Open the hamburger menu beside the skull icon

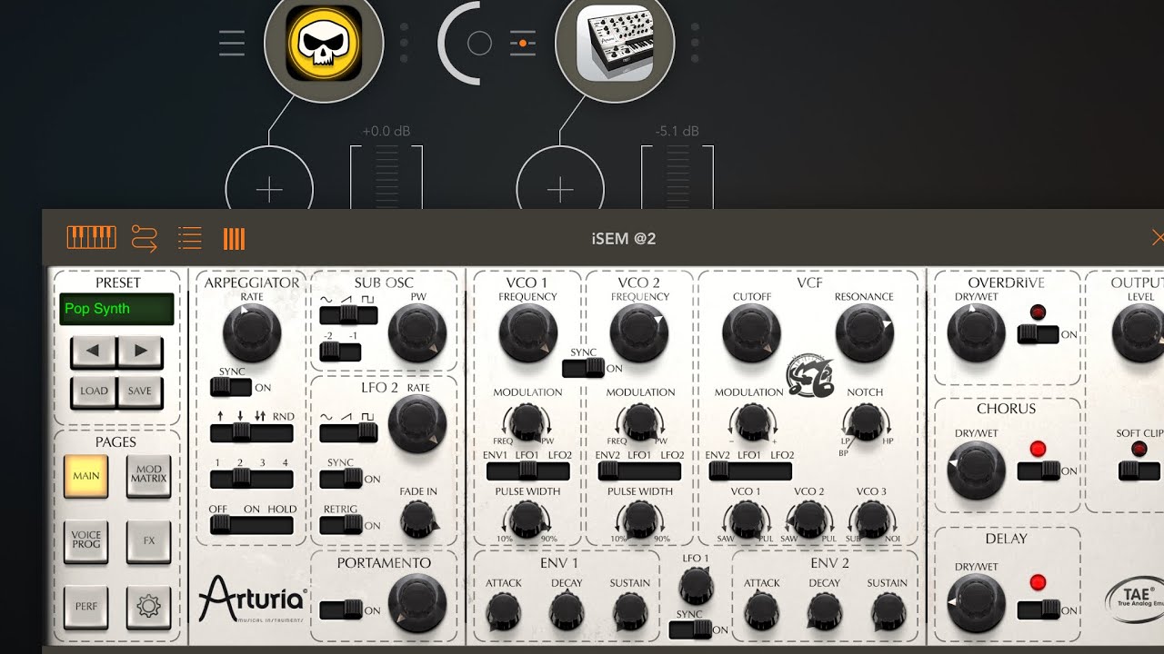[x=232, y=43]
